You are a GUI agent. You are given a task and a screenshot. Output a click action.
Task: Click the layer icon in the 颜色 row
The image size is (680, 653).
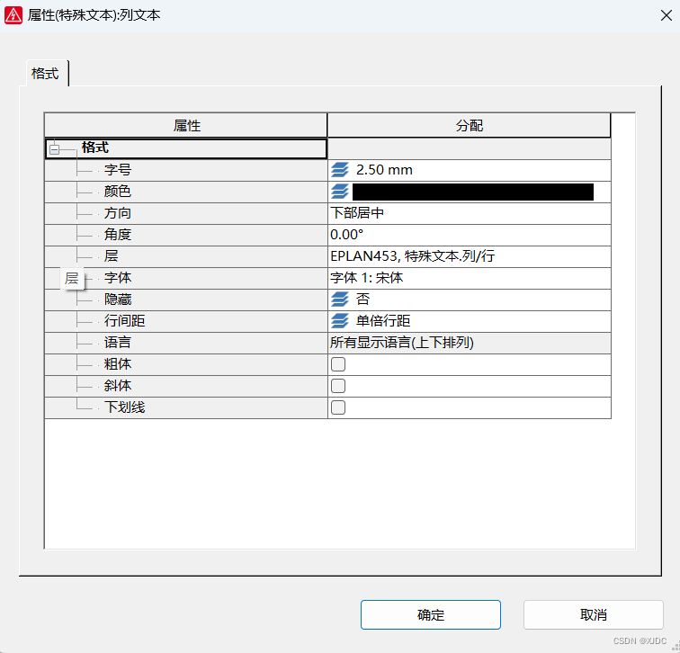(339, 192)
